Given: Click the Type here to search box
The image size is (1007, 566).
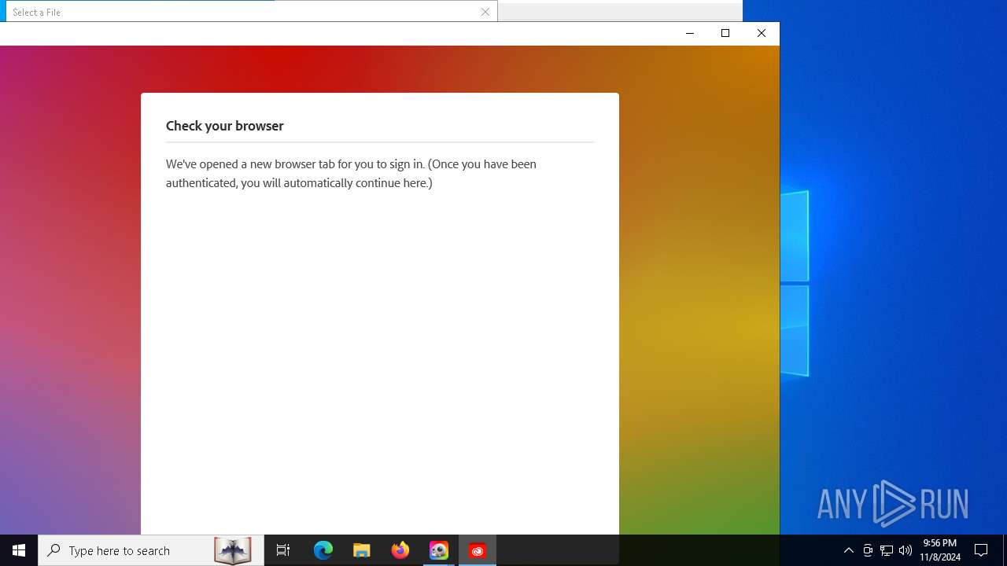Looking at the screenshot, I should point(151,550).
